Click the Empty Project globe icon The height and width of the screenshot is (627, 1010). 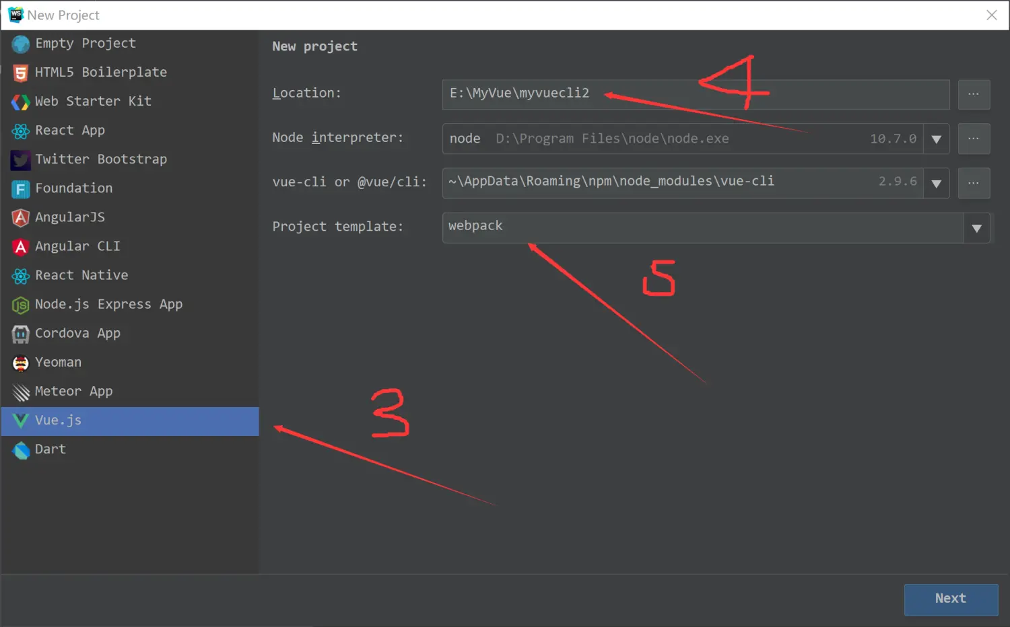[21, 44]
